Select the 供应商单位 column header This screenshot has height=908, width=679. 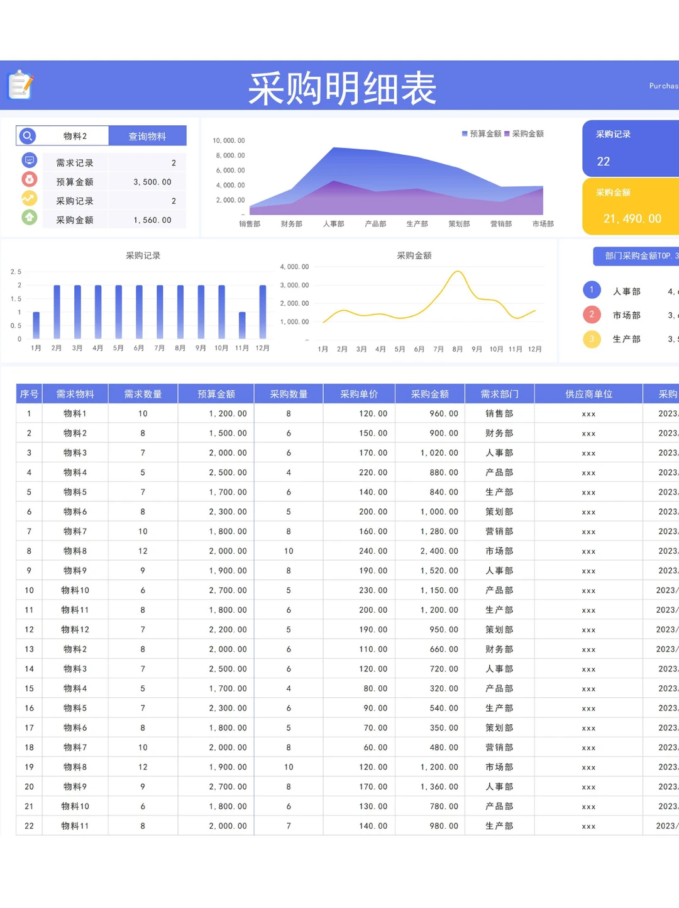[588, 394]
